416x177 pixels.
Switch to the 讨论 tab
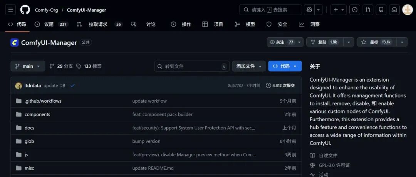click(x=143, y=24)
